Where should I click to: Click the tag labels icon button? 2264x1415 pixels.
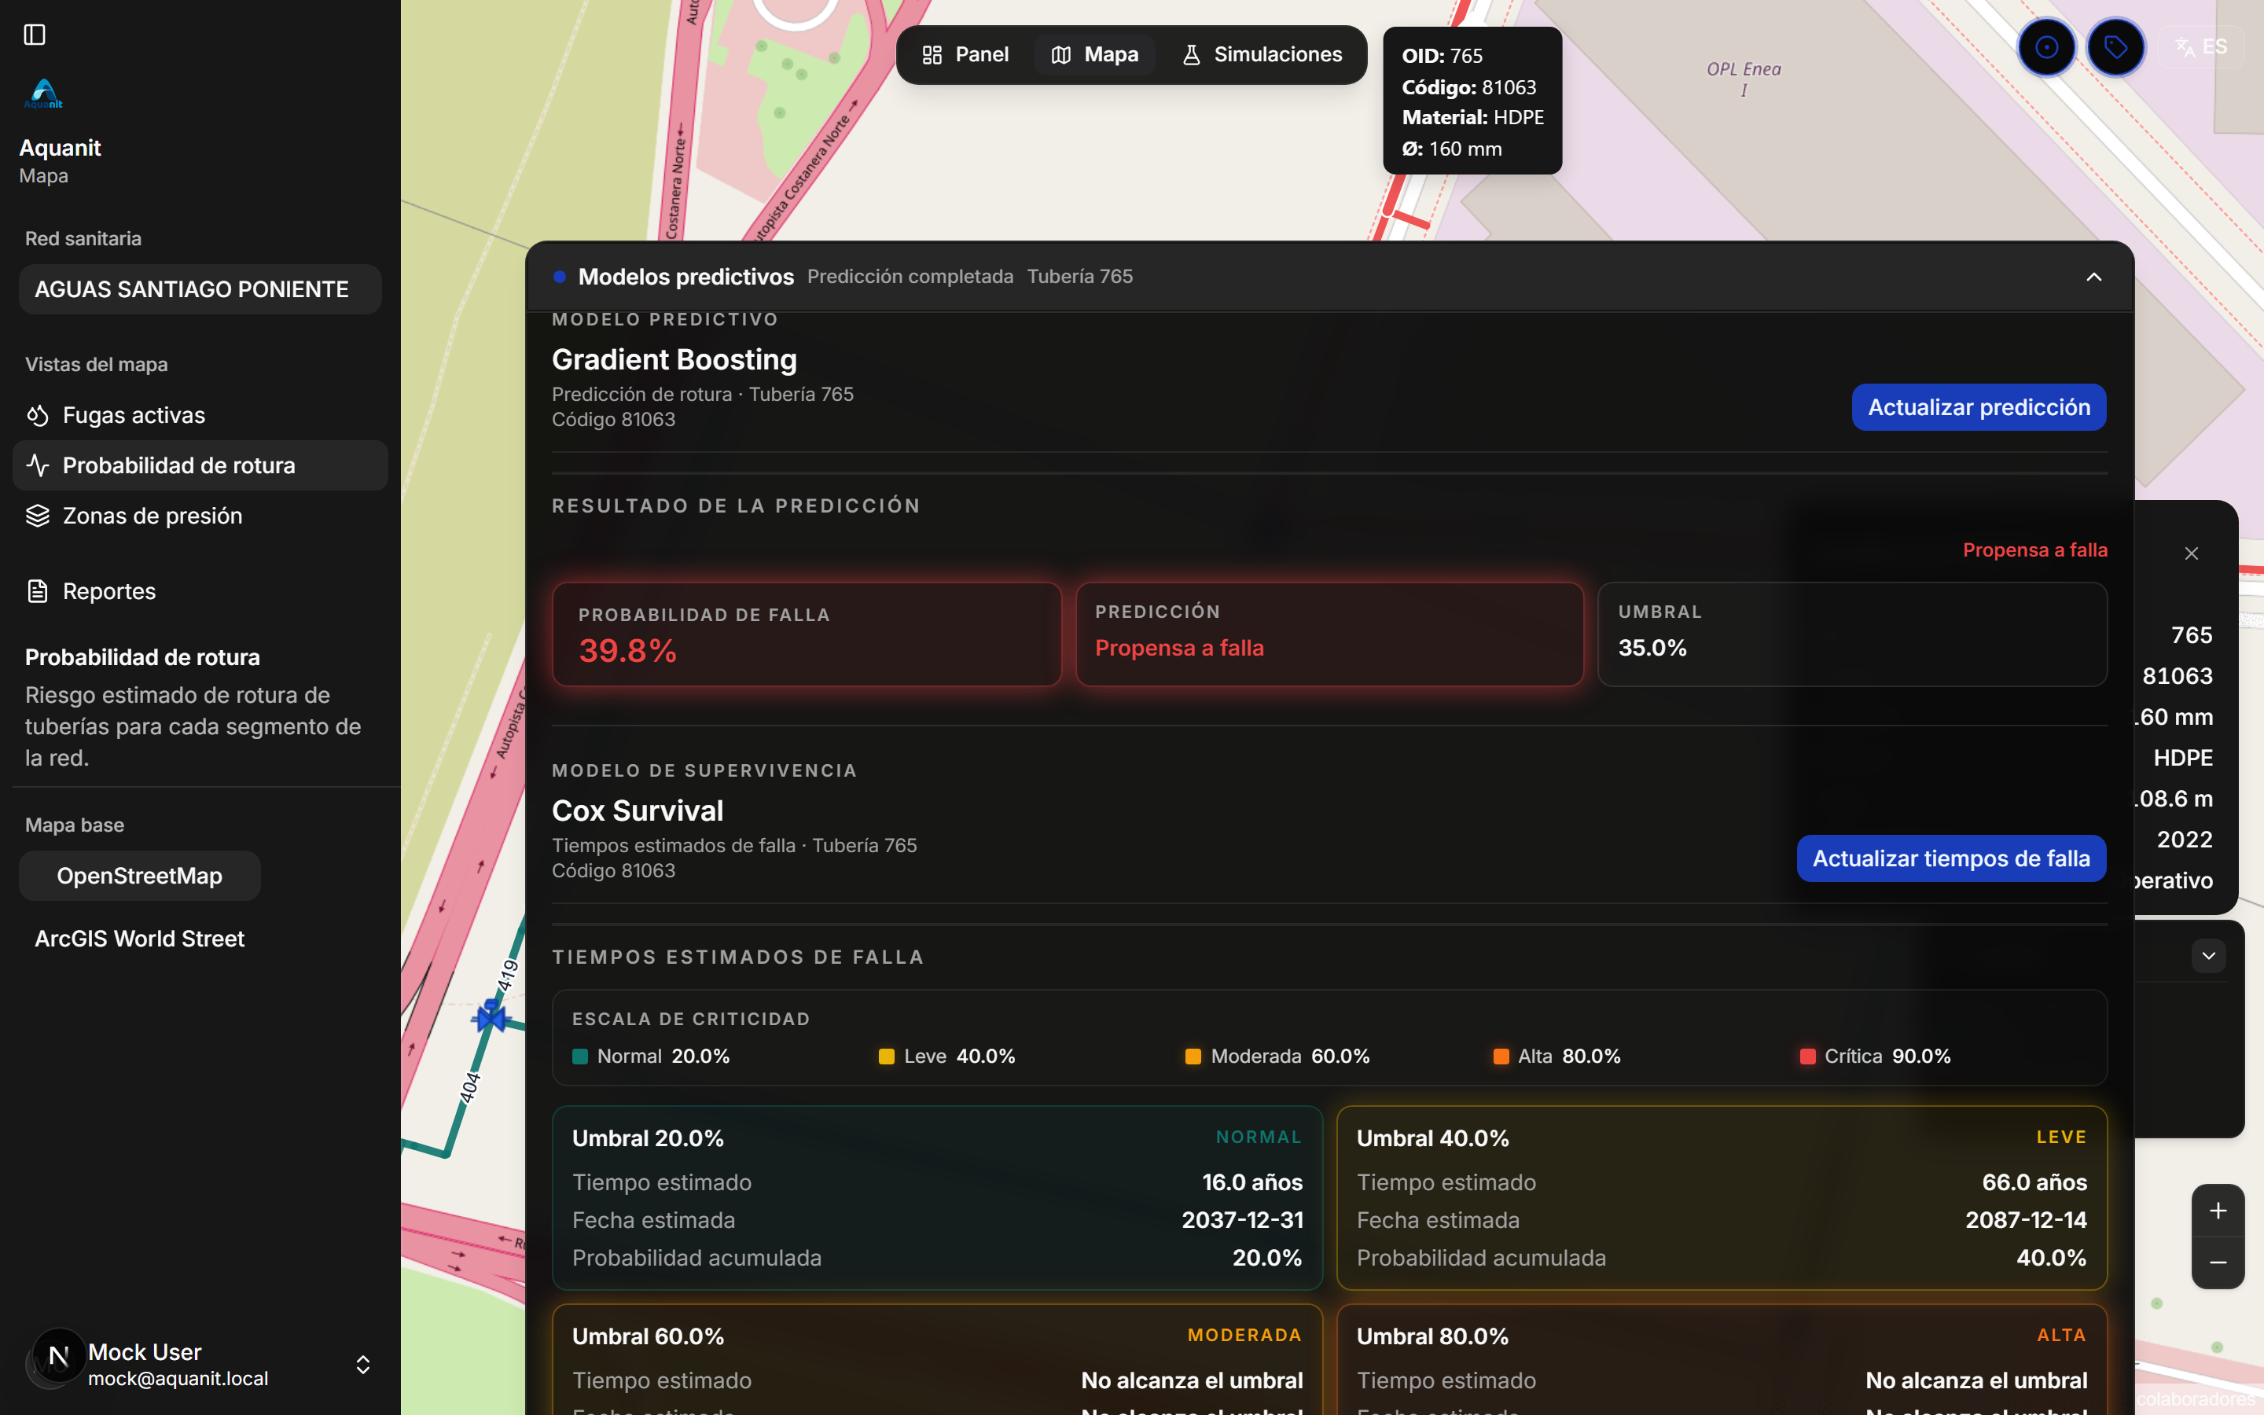pos(2115,47)
